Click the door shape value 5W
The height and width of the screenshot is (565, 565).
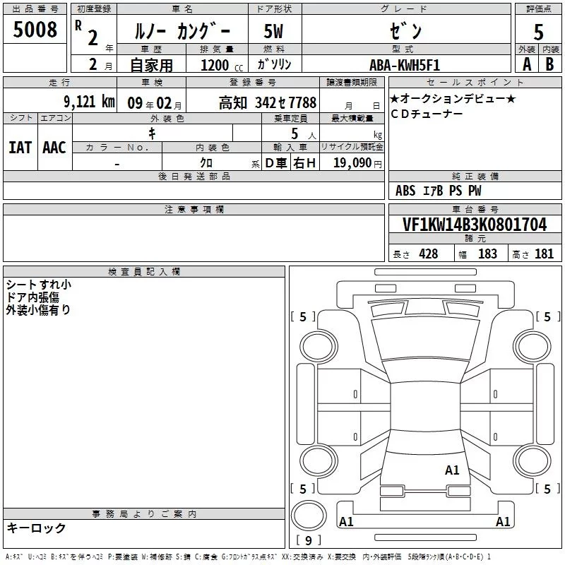pyautogui.click(x=274, y=31)
